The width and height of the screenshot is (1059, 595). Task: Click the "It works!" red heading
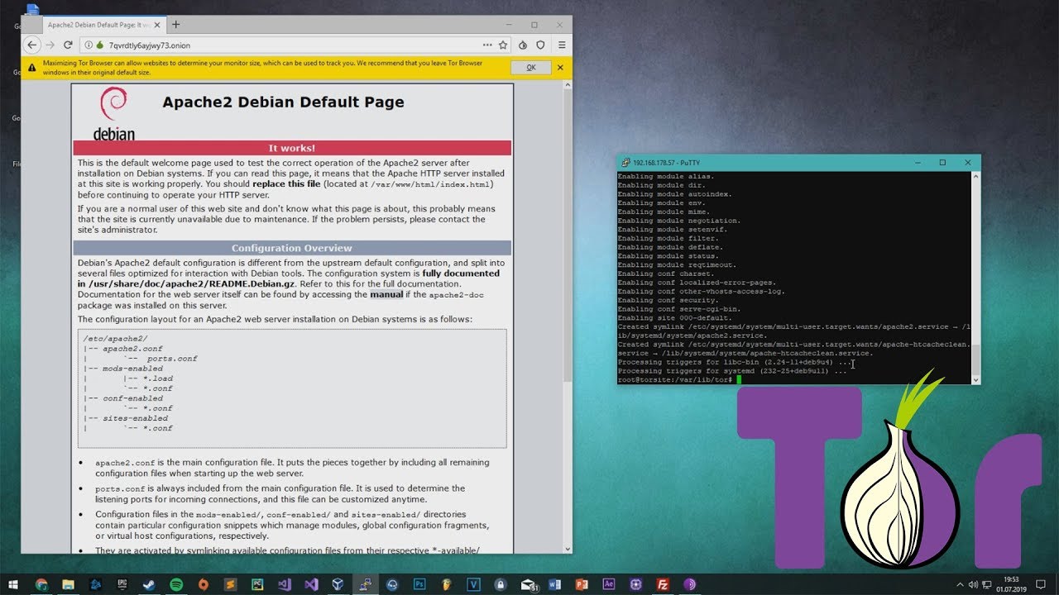click(x=292, y=148)
